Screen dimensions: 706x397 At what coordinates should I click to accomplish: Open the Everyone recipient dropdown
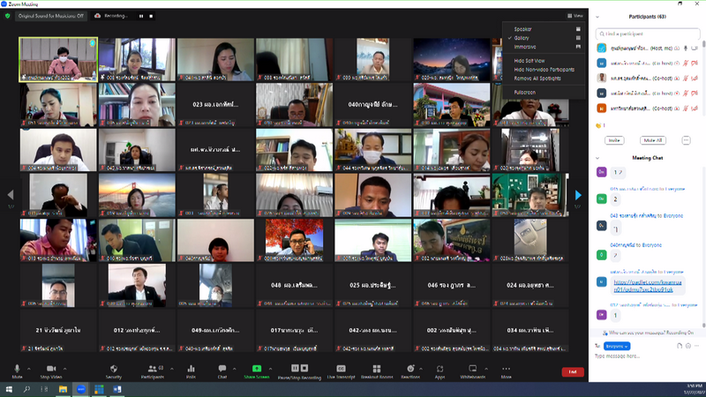tap(617, 346)
